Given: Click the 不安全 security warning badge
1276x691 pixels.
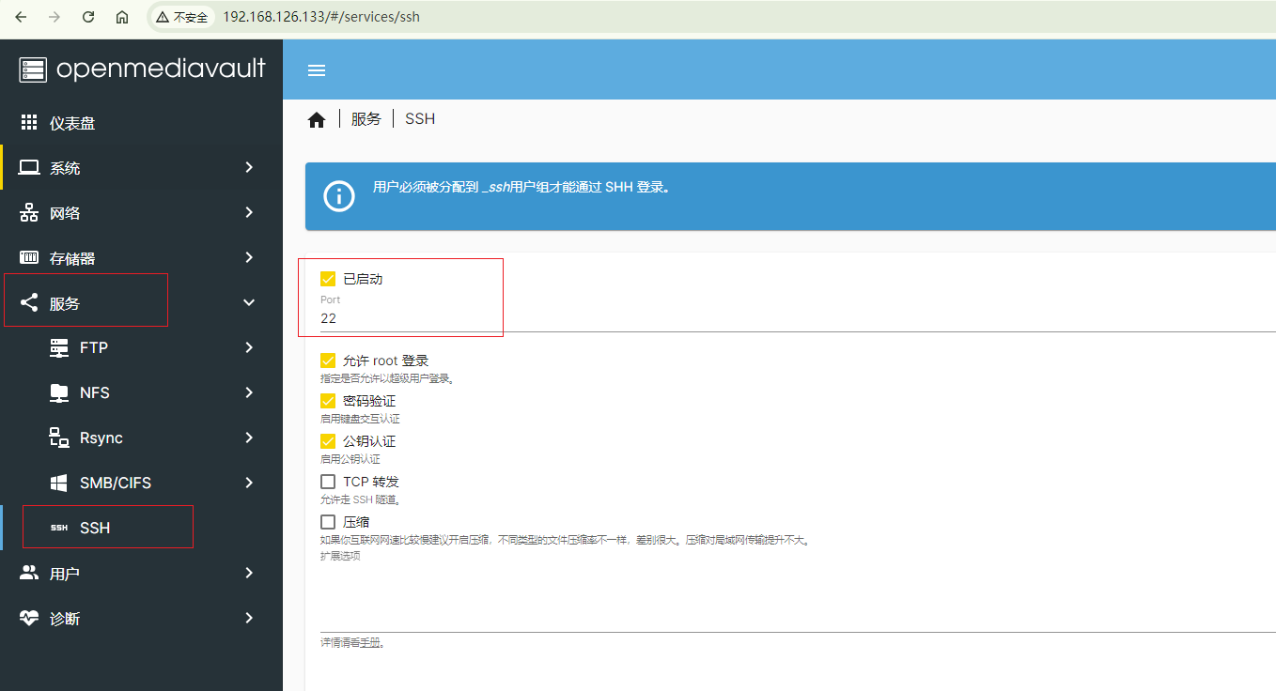Looking at the screenshot, I should pos(182,17).
